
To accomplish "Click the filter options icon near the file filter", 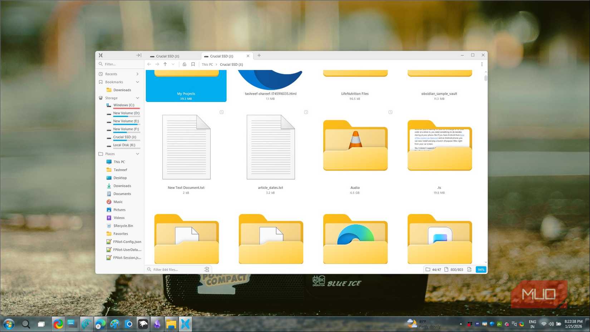I will coord(206,269).
